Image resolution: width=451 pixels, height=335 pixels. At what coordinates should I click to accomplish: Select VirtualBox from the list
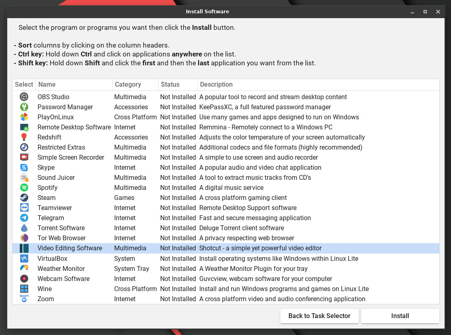click(52, 258)
